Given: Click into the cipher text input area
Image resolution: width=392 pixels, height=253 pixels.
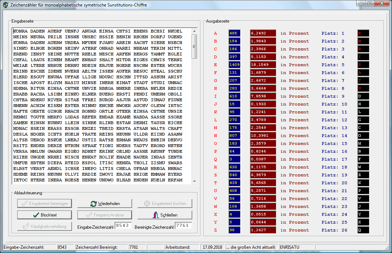Looking at the screenshot, I should 102,106.
